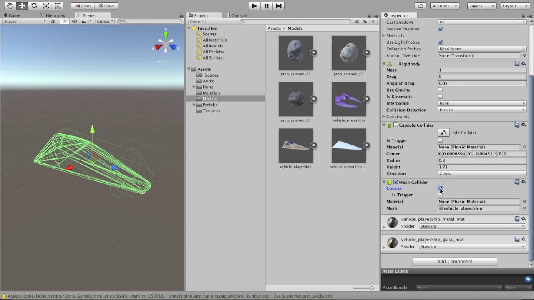Switch to the Console tab
Image resolution: width=534 pixels, height=300 pixels.
[237, 15]
